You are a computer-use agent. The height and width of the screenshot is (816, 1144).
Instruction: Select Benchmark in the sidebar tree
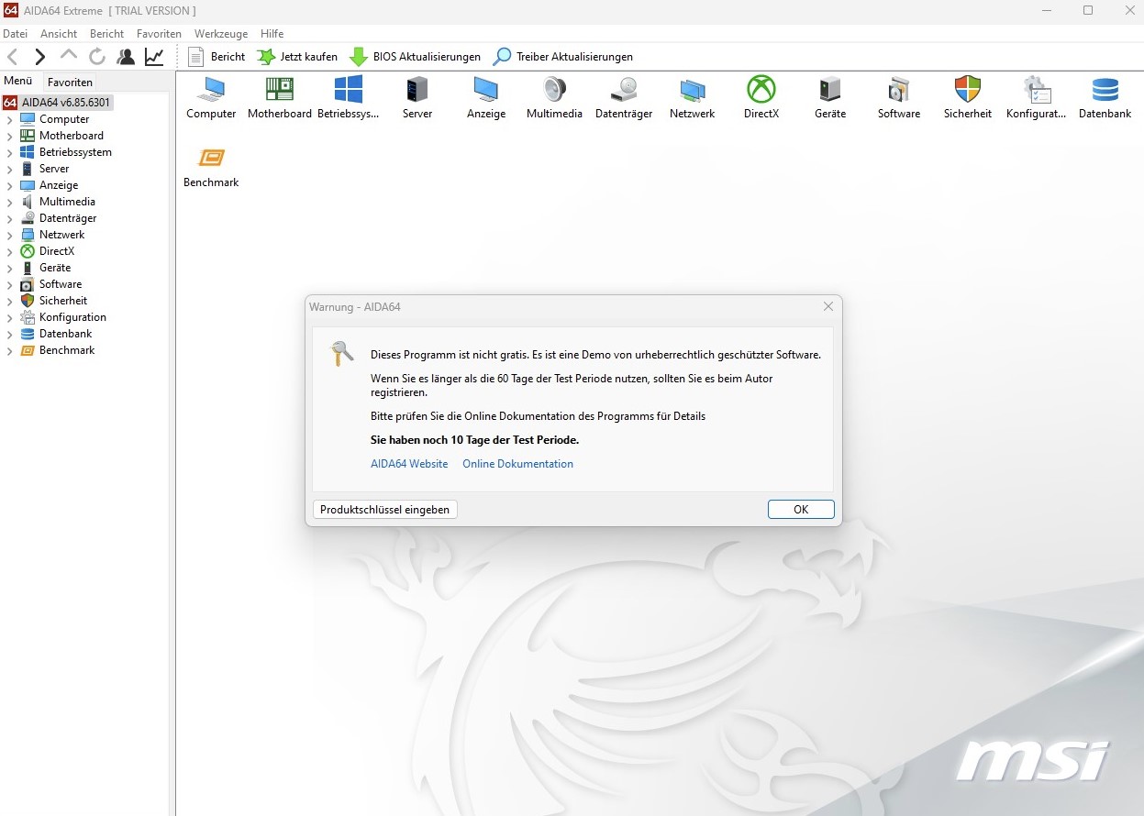click(67, 350)
